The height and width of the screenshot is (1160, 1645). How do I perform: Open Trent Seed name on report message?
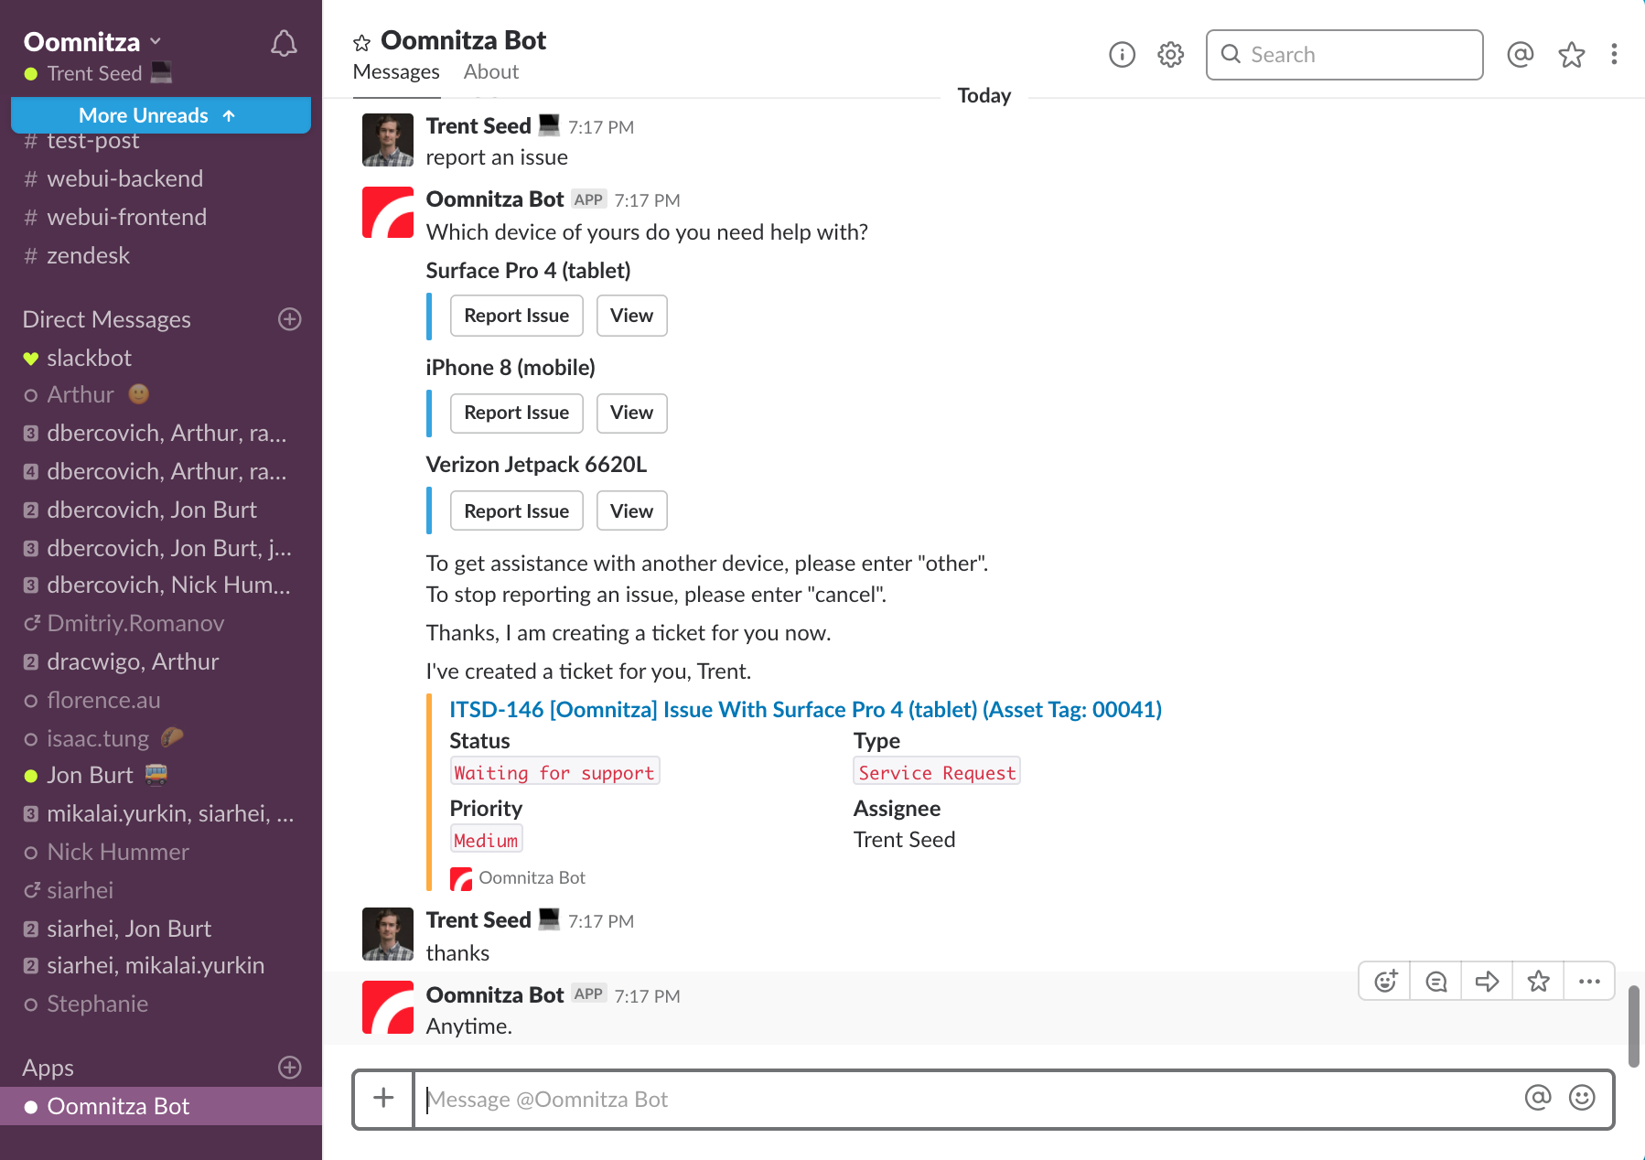[478, 126]
